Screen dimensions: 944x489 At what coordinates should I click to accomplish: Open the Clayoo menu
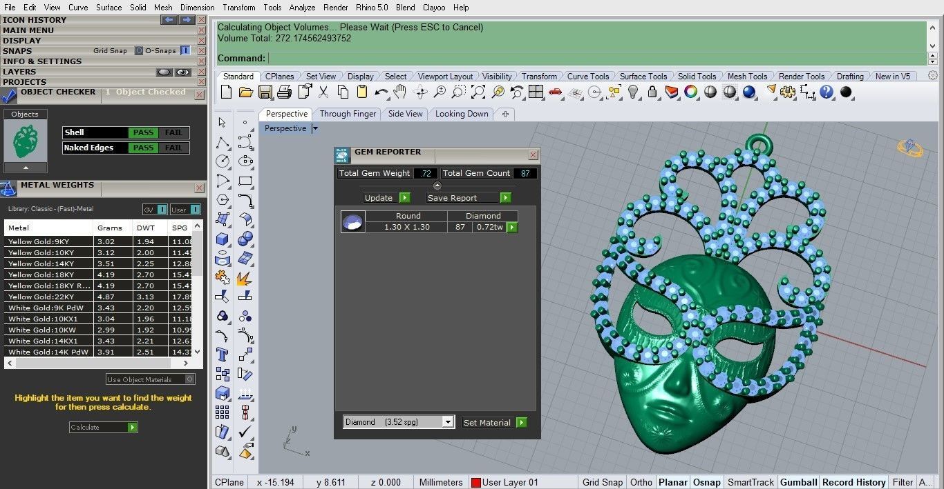point(435,8)
